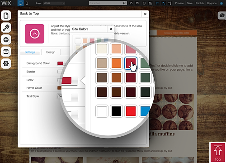The image size is (226, 163).
Task: Open the help question mark icon
Action: (x=221, y=3)
